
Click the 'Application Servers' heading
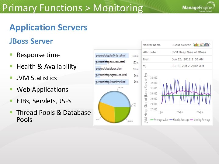[48, 28]
